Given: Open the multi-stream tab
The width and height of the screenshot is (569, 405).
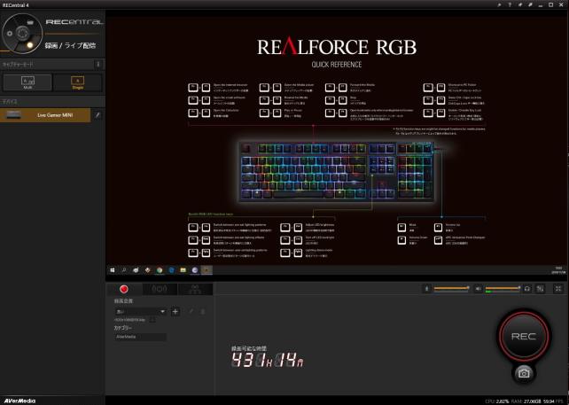Looking at the screenshot, I should (195, 289).
